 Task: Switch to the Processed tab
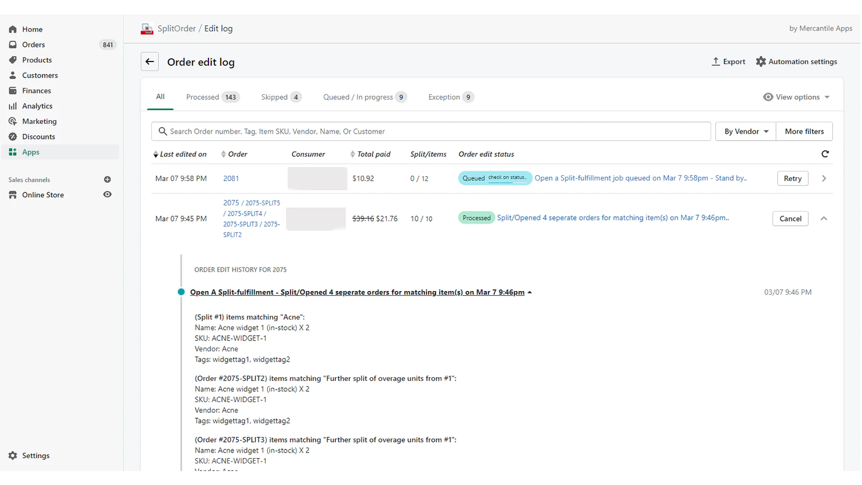point(203,97)
